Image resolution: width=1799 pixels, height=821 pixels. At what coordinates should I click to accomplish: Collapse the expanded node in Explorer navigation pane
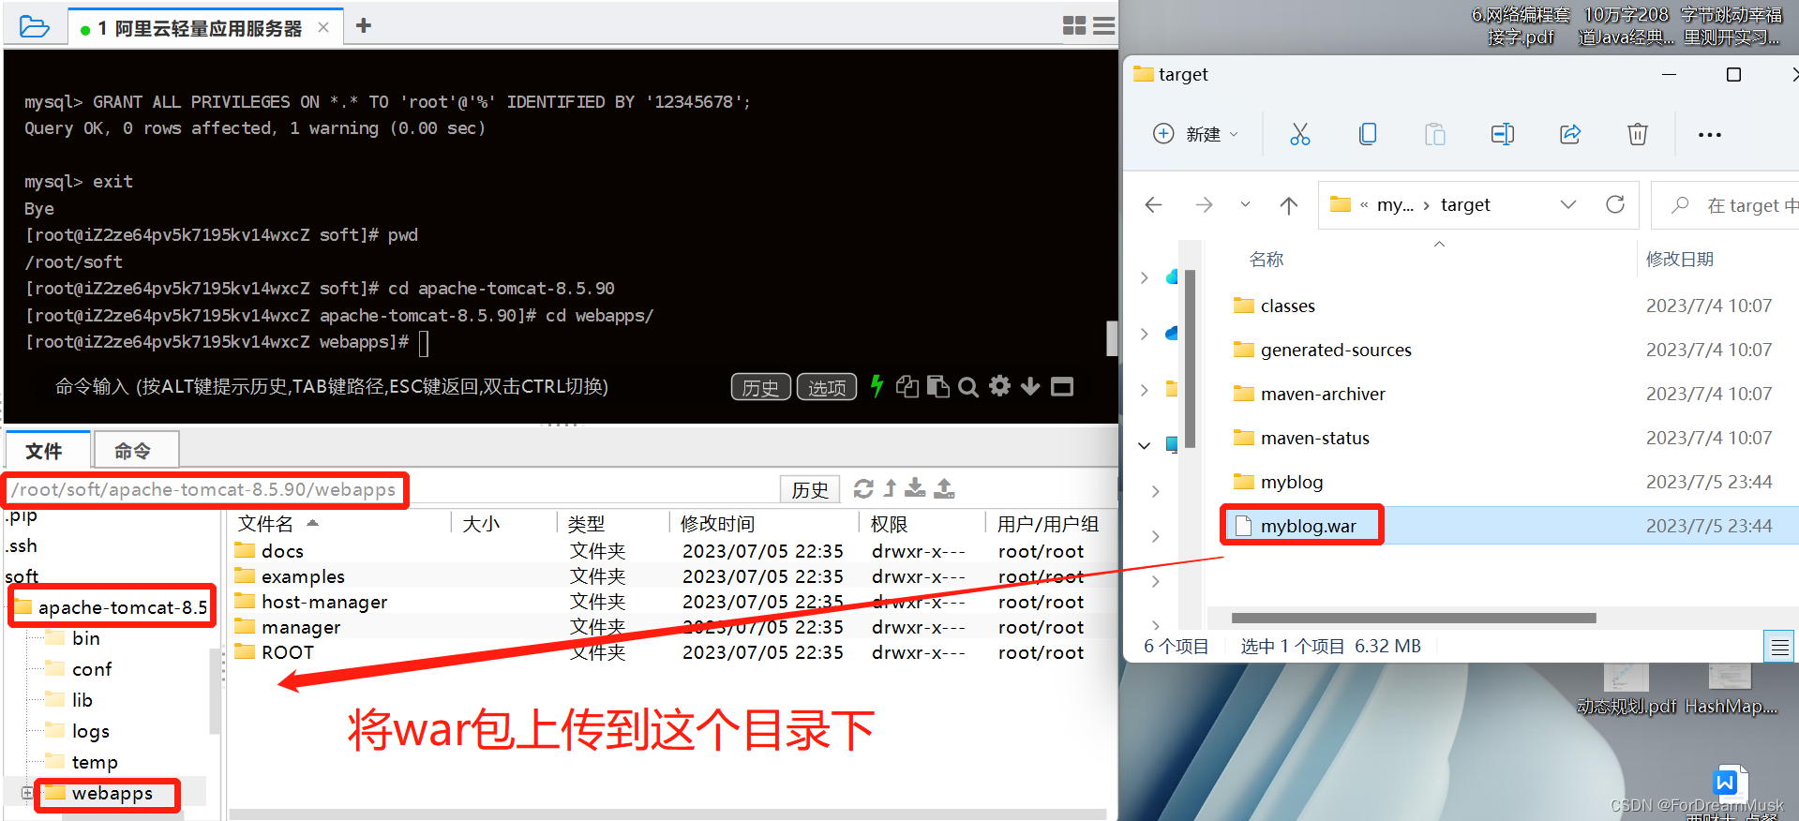click(x=1145, y=445)
